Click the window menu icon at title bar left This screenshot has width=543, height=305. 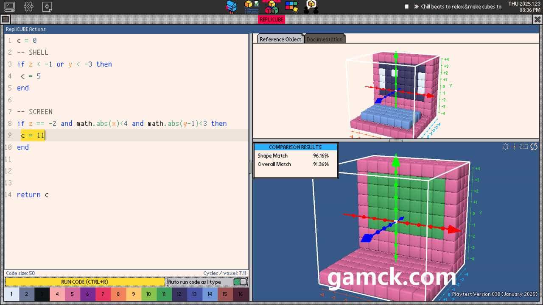coord(5,19)
